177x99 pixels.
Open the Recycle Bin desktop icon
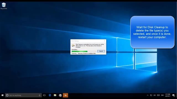[x=4, y=6]
